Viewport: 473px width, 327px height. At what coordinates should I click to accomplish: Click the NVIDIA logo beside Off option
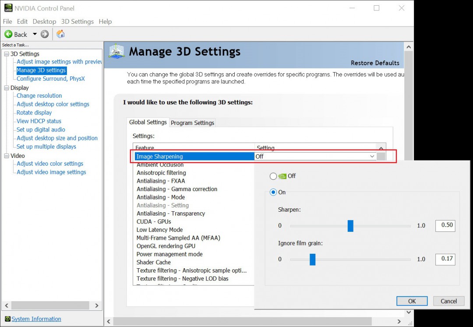pos(283,176)
